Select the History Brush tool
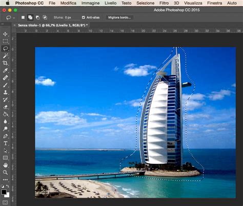243x206 pixels. (5, 99)
